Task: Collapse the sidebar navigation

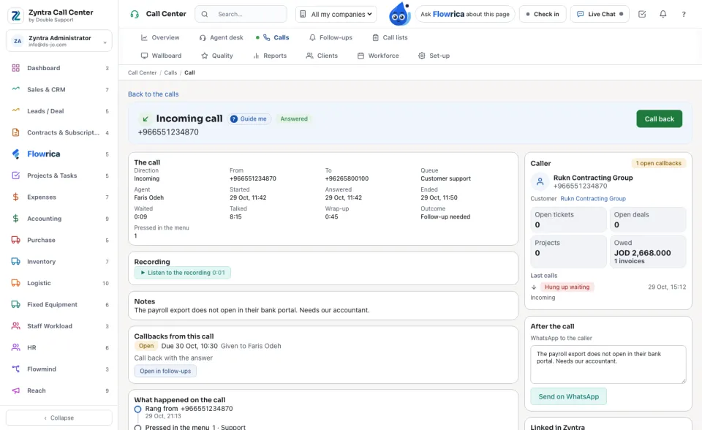Action: click(59, 418)
